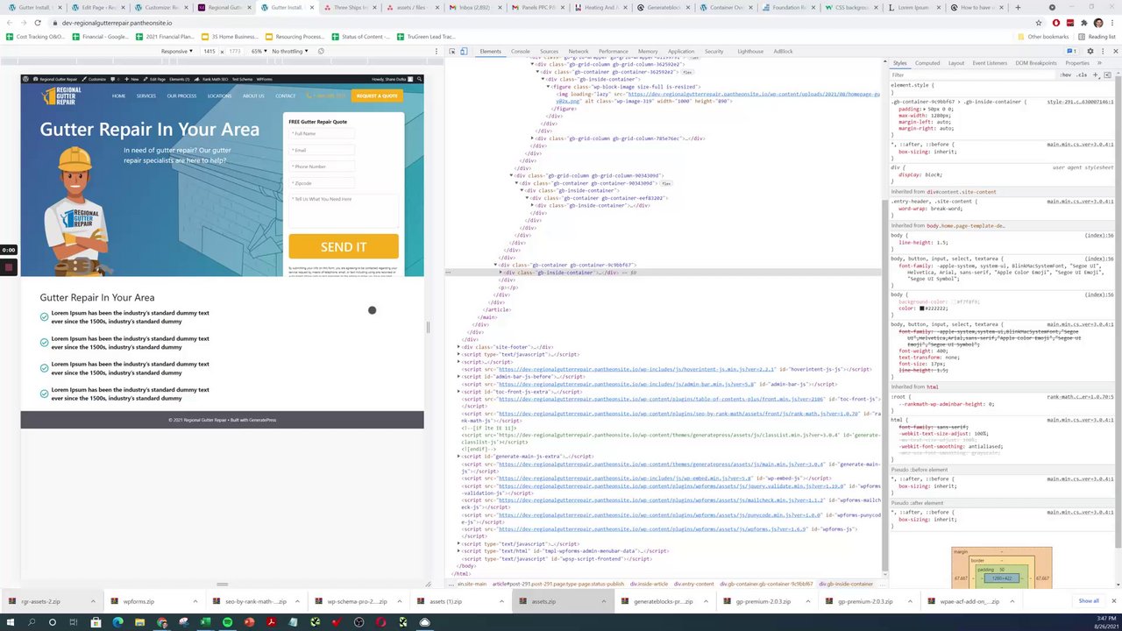The height and width of the screenshot is (631, 1122).
Task: Open the DevTools customize three-dot menu
Action: [x=1102, y=52]
